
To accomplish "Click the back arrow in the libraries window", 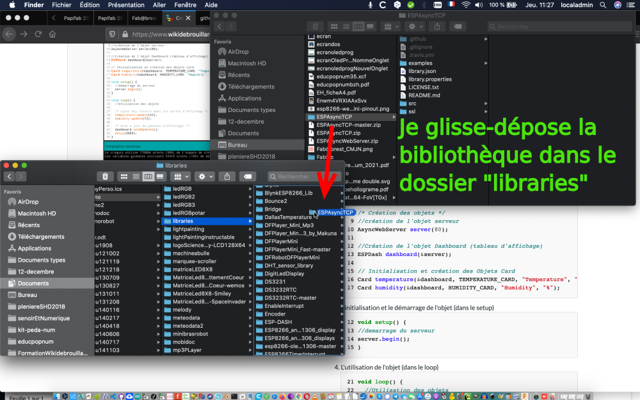I will 10,178.
